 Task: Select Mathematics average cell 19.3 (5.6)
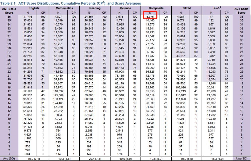(64, 159)
